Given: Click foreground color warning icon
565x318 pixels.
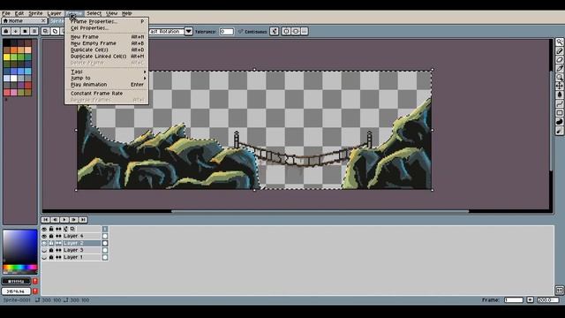Looking at the screenshot, I should tap(35, 281).
